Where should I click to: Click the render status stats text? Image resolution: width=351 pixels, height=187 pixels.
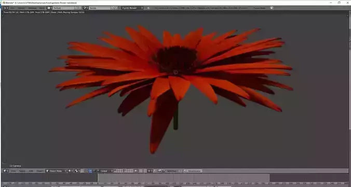point(201,8)
